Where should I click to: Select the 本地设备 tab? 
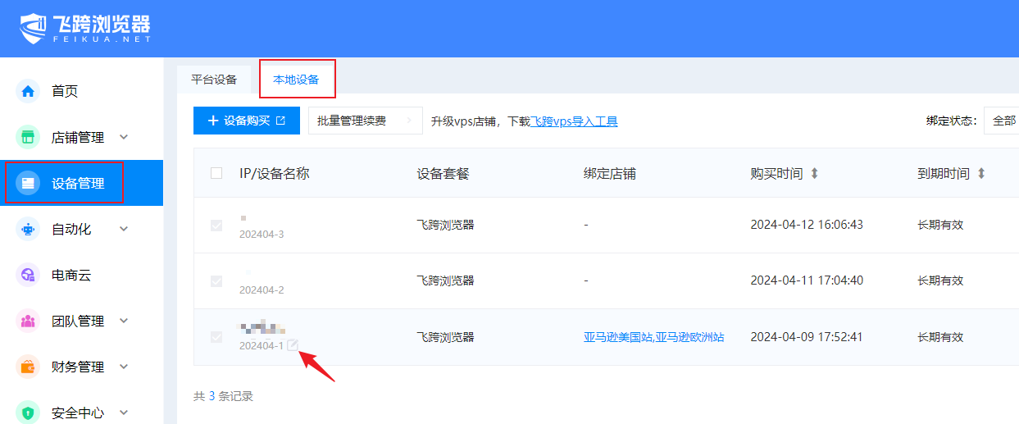pyautogui.click(x=296, y=80)
